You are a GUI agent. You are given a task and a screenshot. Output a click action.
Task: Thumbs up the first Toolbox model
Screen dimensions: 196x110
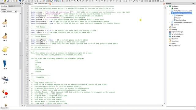coord(4,26)
